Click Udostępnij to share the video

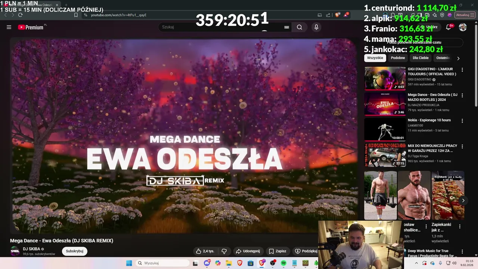[248, 251]
